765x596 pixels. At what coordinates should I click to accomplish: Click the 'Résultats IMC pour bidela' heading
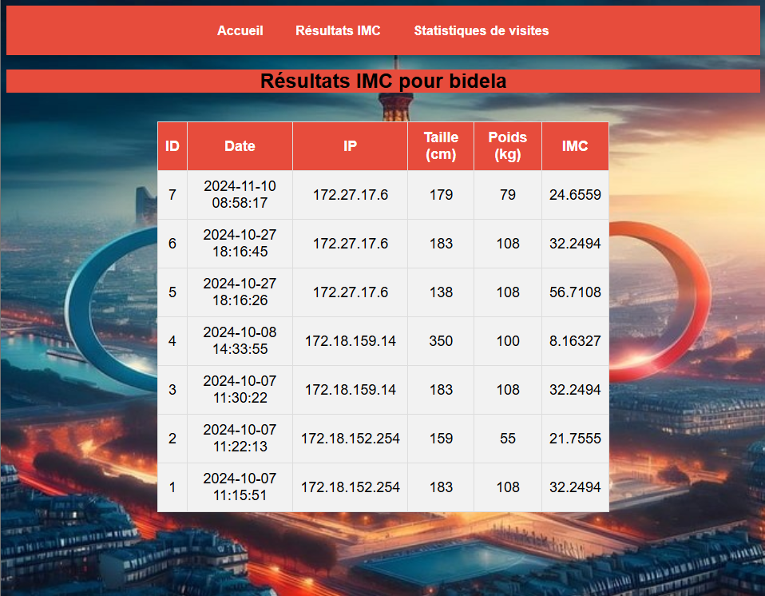tap(383, 81)
